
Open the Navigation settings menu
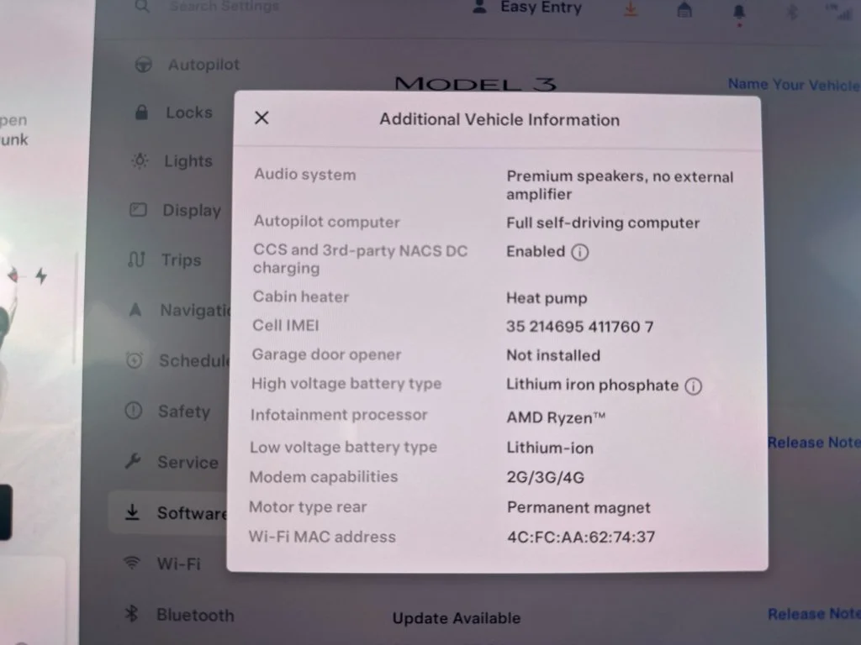tap(178, 310)
